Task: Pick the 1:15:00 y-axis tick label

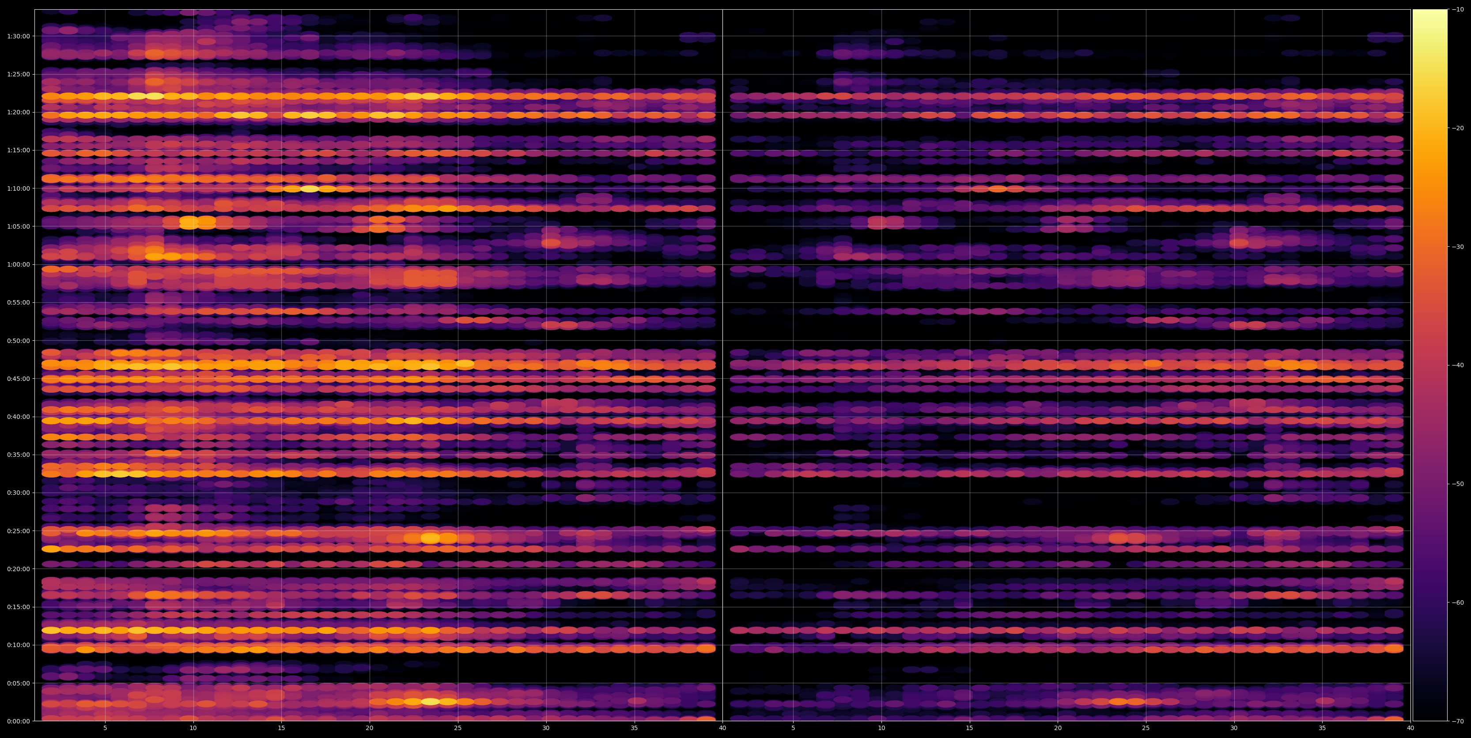Action: point(18,150)
